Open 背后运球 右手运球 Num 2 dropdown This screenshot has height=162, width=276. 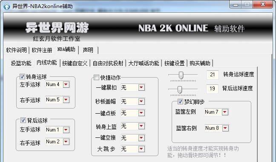[66, 142]
